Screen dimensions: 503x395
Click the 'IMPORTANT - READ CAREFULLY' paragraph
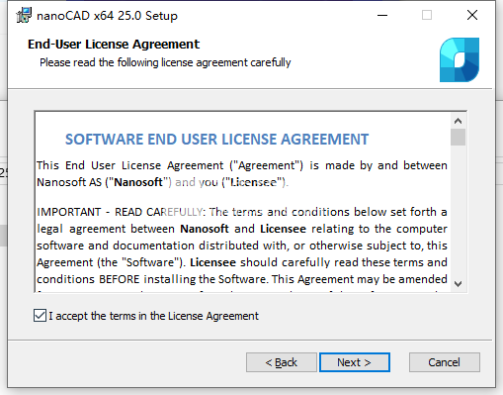[242, 246]
